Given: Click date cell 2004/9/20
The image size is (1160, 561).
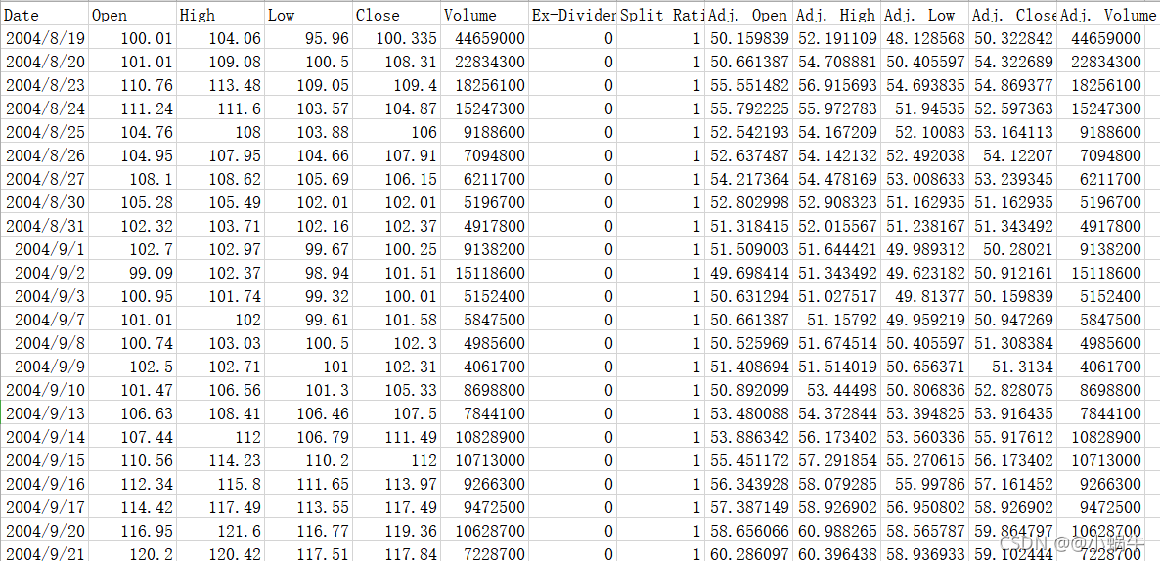Looking at the screenshot, I should (x=45, y=532).
